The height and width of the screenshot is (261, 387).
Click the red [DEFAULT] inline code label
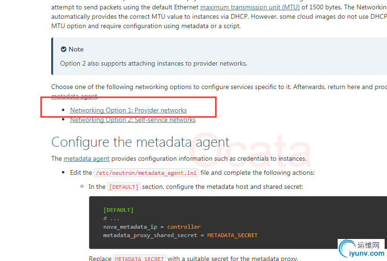[124, 187]
